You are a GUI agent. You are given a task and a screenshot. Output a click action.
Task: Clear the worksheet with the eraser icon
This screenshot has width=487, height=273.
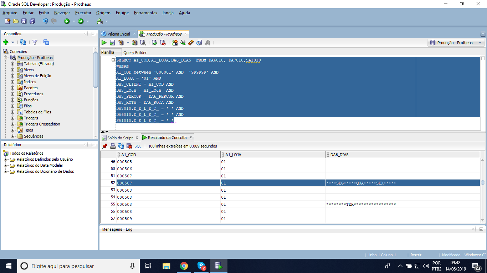pyautogui.click(x=191, y=43)
